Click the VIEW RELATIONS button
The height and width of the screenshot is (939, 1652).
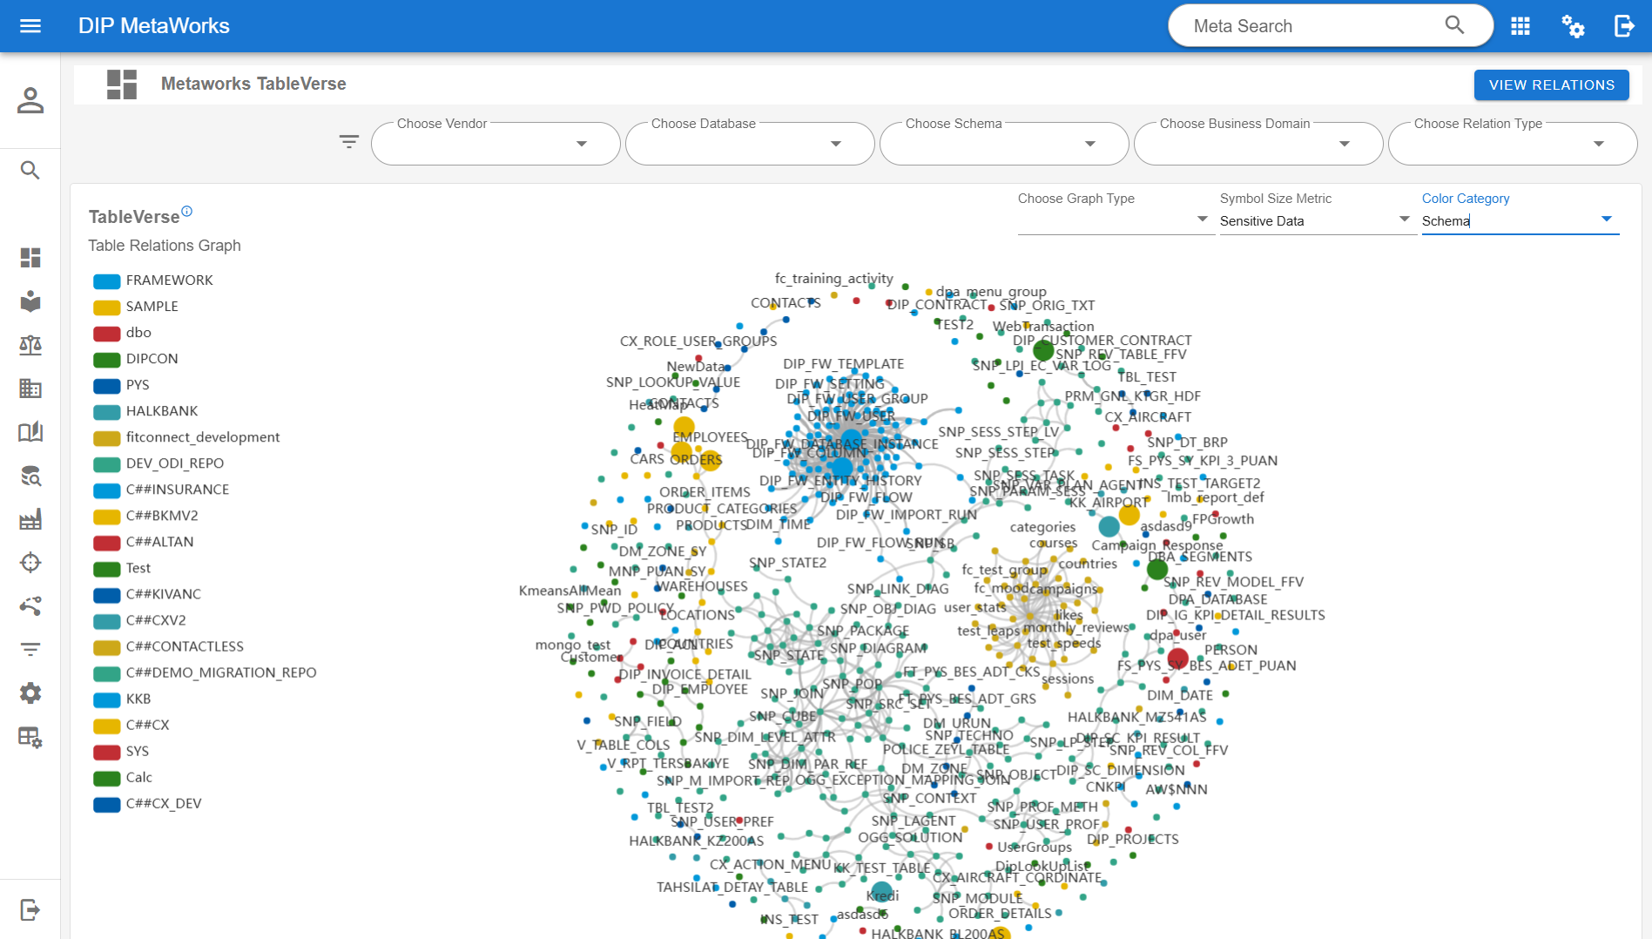(x=1551, y=85)
